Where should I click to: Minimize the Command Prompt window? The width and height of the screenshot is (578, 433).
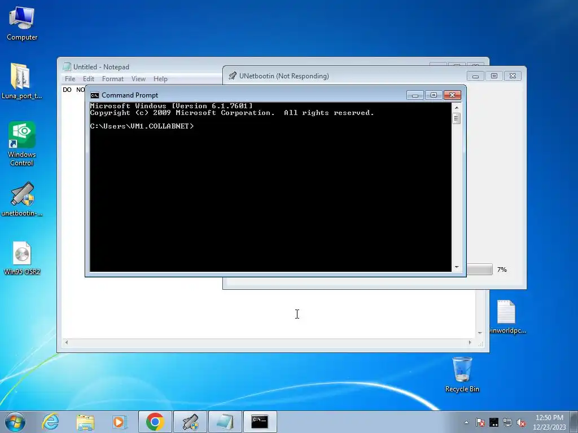click(415, 95)
